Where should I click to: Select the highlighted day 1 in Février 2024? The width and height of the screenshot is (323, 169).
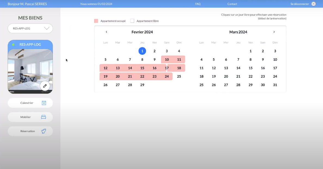point(142,51)
